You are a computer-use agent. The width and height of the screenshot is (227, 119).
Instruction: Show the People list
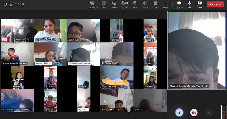(x=125, y=5)
